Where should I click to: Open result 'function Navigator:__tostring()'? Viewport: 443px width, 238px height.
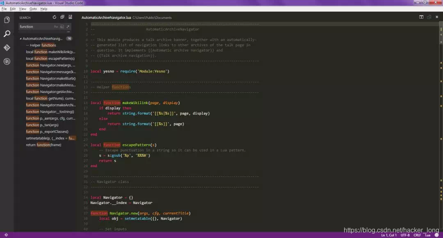coord(50,112)
